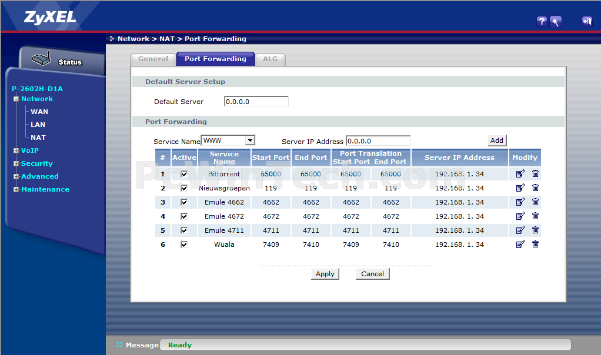This screenshot has width=601, height=355.
Task: Open the Status router icon
Action: coord(41,59)
